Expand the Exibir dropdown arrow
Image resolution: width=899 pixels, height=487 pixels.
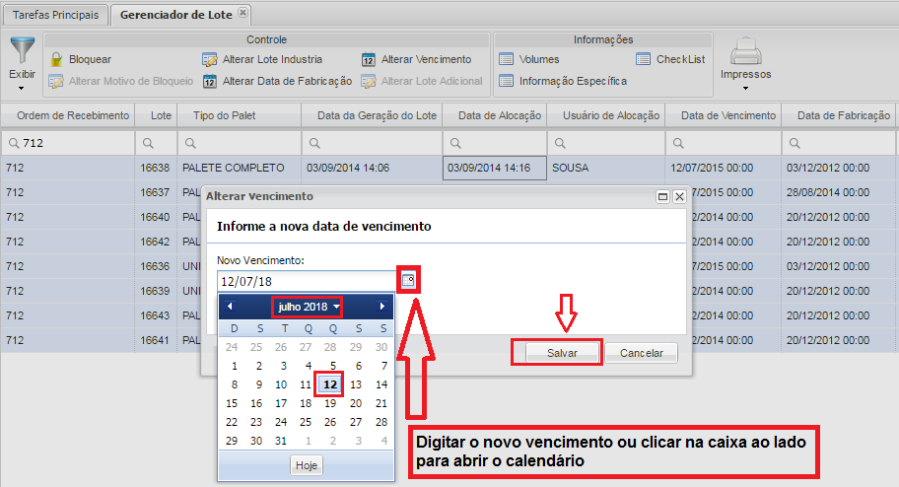(22, 89)
